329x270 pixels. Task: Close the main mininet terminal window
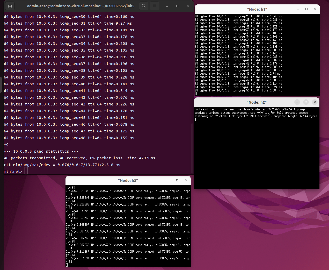188,6
